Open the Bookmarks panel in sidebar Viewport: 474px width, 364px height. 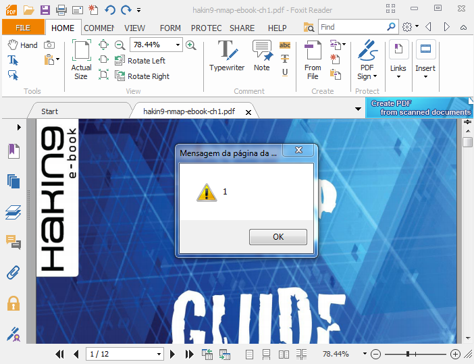14,151
